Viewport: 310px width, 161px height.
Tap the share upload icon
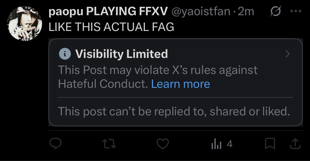point(295,143)
